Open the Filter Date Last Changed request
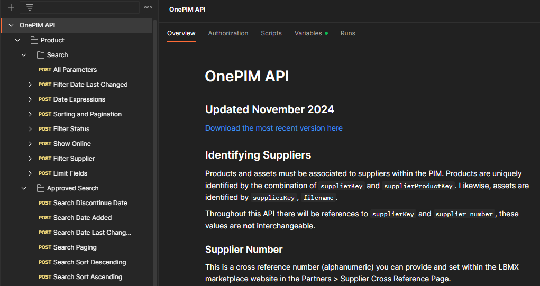 [83, 85]
